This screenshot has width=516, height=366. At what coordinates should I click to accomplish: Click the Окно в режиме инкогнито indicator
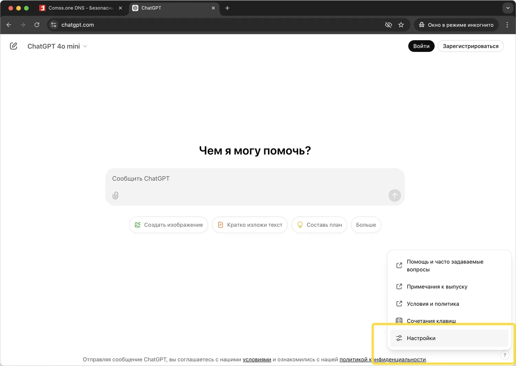pyautogui.click(x=456, y=25)
